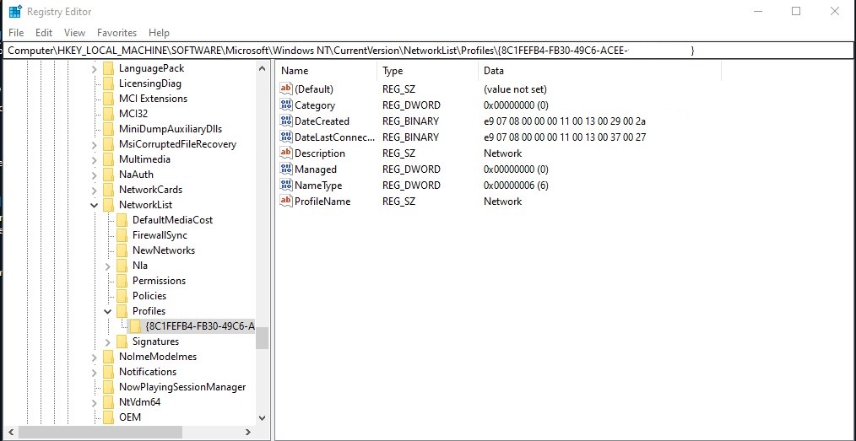Expand the Signatures tree node
Viewport: 856px width, 441px height.
107,342
